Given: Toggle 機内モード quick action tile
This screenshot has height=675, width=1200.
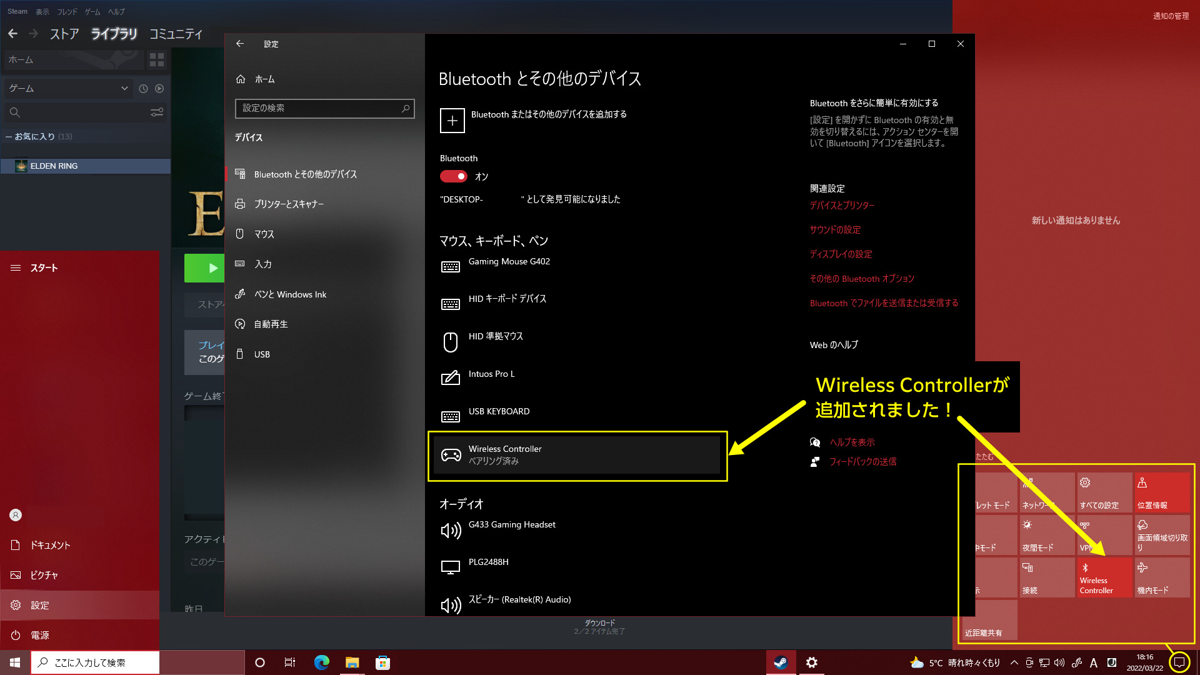Looking at the screenshot, I should coord(1162,577).
